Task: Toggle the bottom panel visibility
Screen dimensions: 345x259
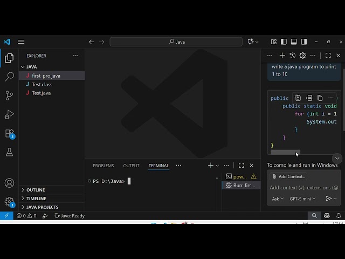Action: [x=294, y=42]
